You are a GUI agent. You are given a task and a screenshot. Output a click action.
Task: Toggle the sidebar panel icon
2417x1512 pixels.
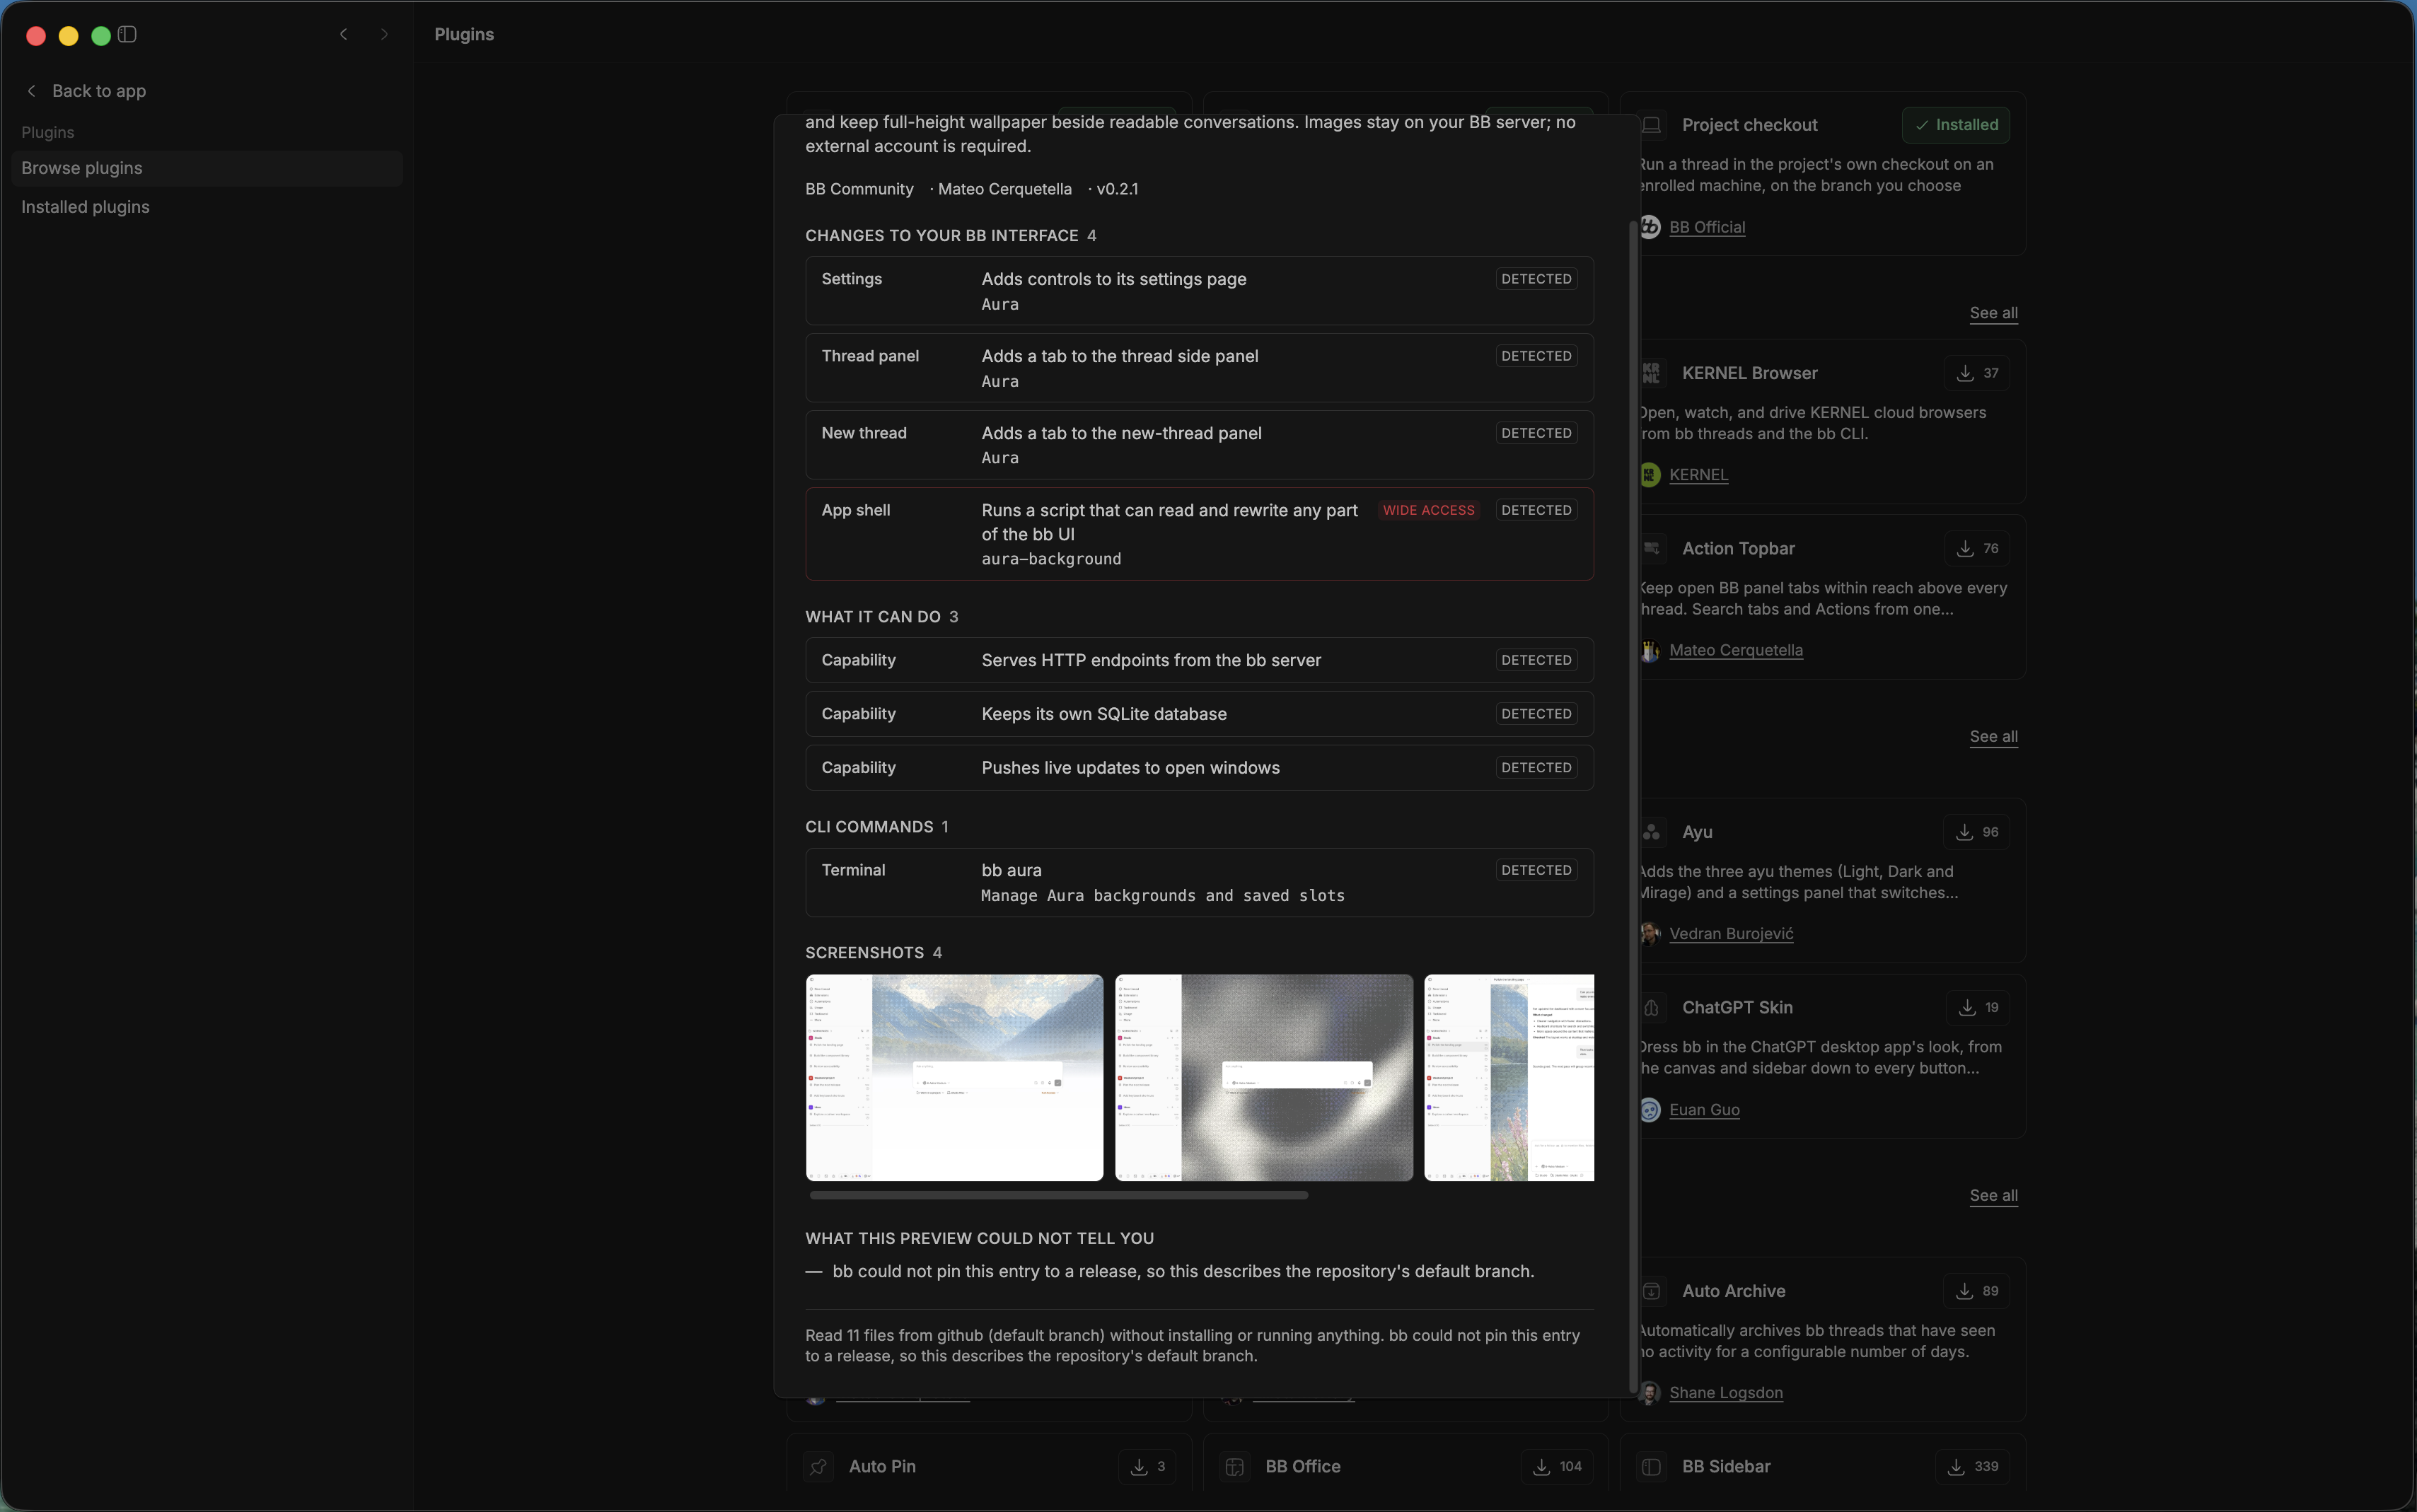[x=127, y=34]
